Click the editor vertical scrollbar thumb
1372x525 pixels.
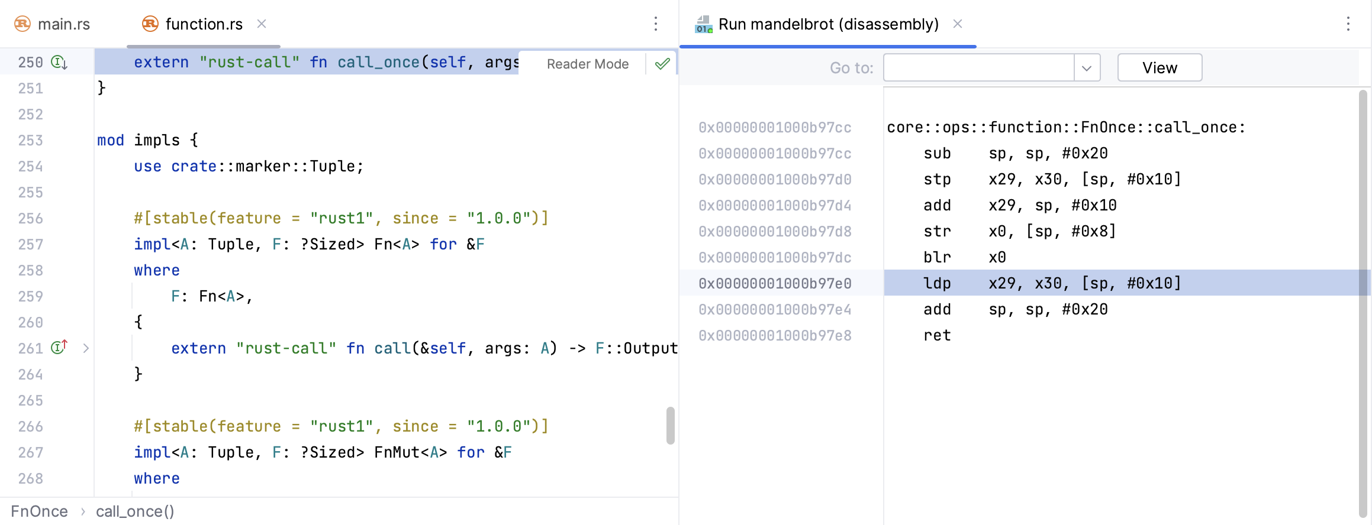click(670, 425)
